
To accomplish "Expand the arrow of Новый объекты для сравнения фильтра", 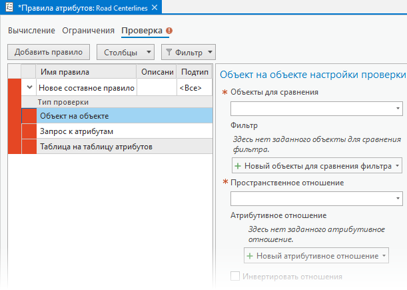I will point(397,165).
